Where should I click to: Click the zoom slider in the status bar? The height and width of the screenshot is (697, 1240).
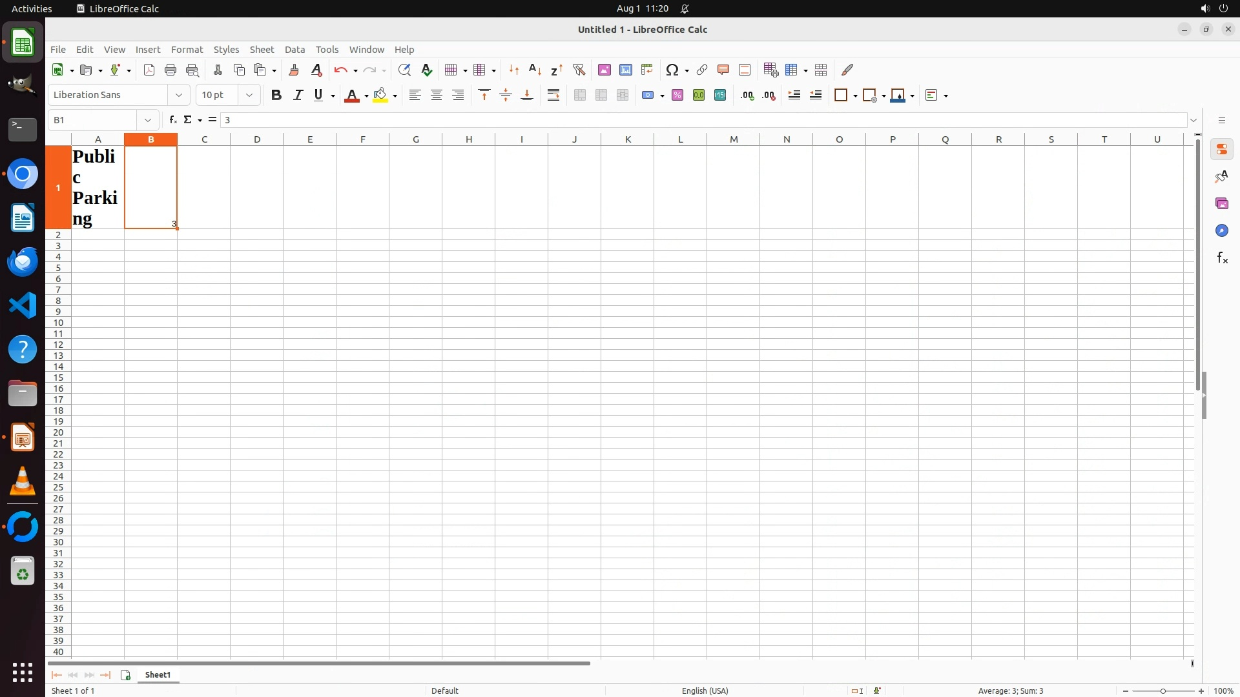(1163, 691)
